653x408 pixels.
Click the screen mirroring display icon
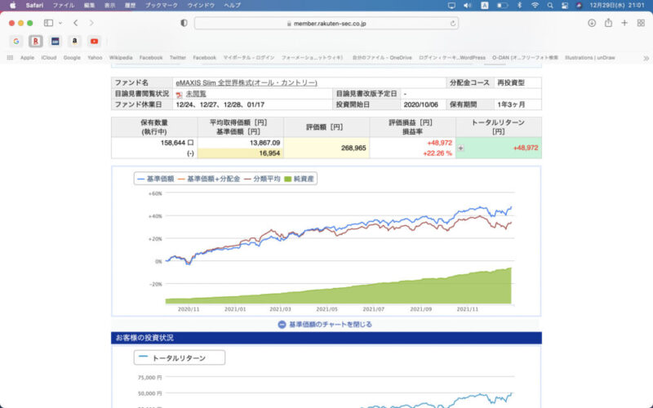pyautogui.click(x=451, y=6)
